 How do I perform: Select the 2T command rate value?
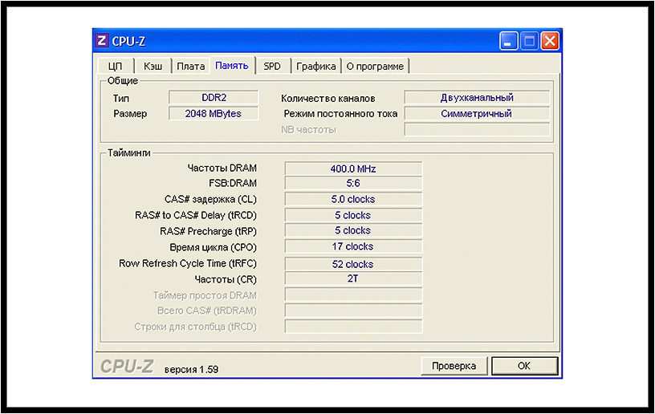click(353, 278)
